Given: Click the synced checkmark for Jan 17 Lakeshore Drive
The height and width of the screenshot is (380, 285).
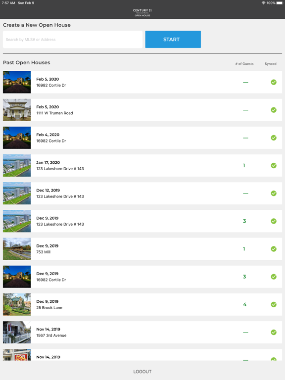Looking at the screenshot, I should click(x=274, y=166).
